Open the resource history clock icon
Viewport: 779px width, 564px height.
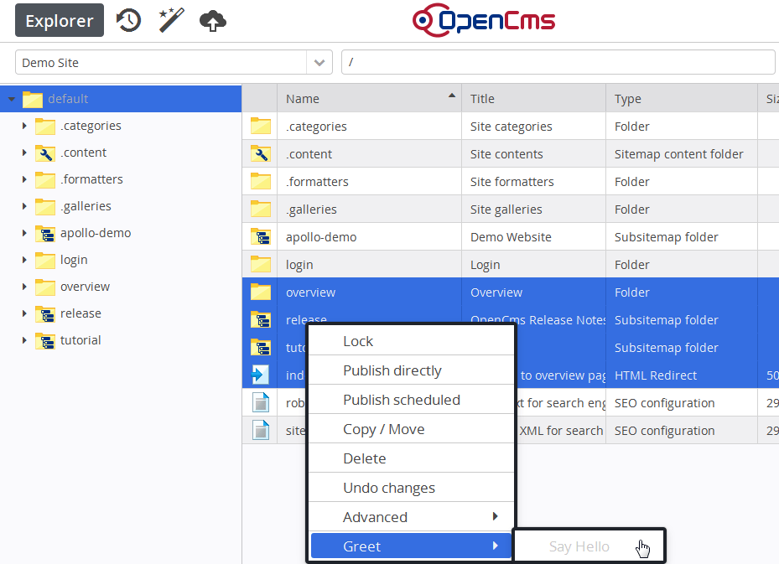[128, 20]
